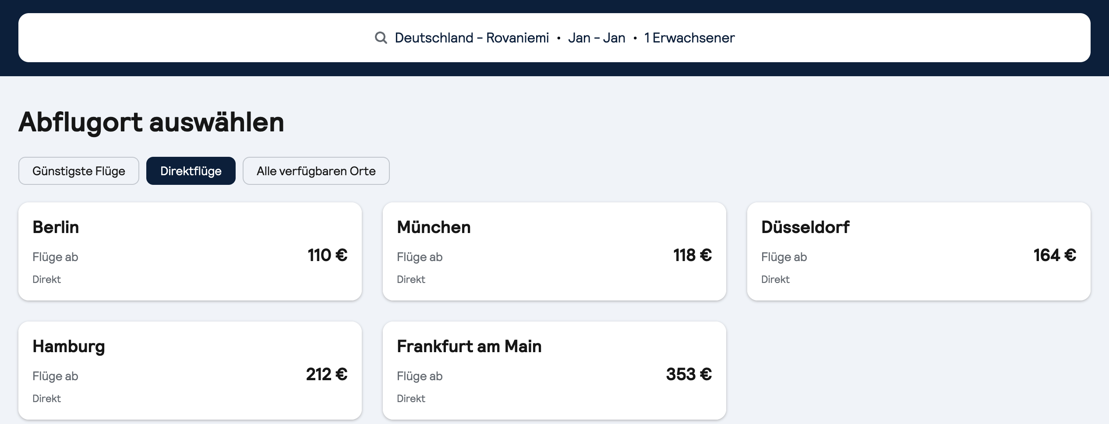Show Alle verfügbaren Orte
The width and height of the screenshot is (1109, 424).
tap(316, 171)
